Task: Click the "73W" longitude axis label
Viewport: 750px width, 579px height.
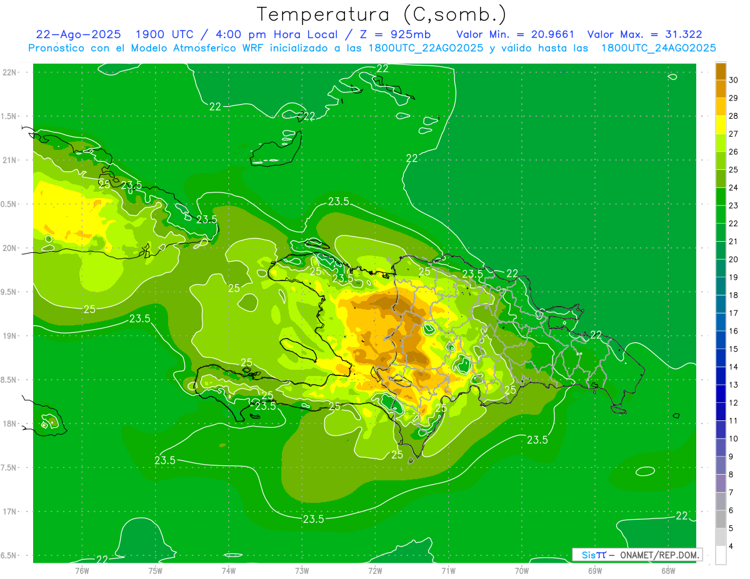Action: click(x=302, y=570)
